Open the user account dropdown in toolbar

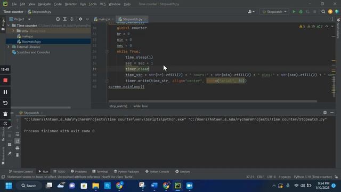[251, 12]
